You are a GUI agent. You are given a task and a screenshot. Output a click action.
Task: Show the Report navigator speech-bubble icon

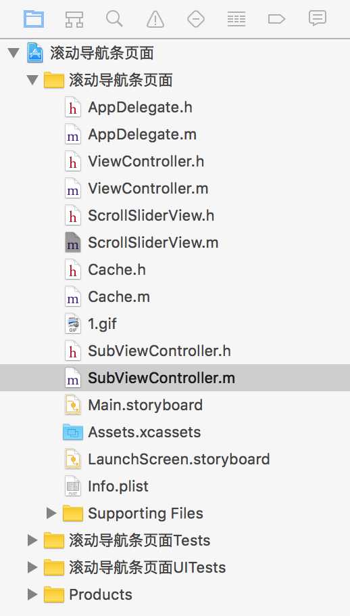(317, 18)
